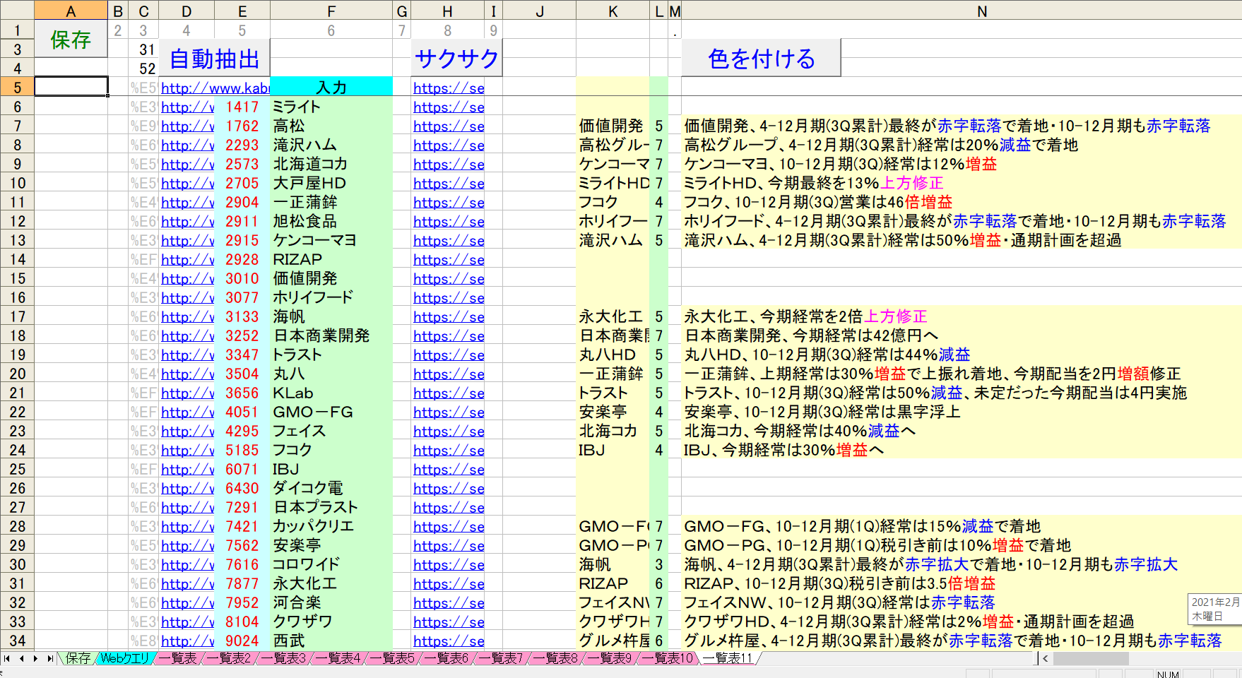Image resolution: width=1242 pixels, height=678 pixels.
Task: Open the http link beside 1417 ミライト
Action: (x=187, y=107)
